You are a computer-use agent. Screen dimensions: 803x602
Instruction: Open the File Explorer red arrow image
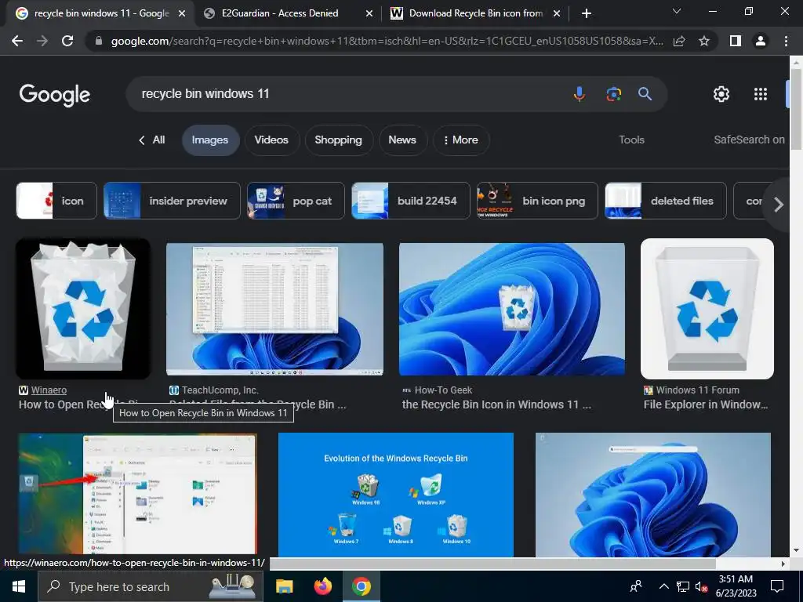[x=138, y=495]
